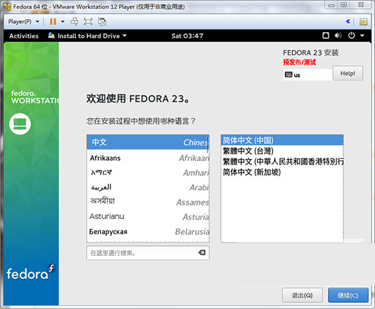Choose 繁體中文 Hong Kong locale
375x309 pixels.
pyautogui.click(x=282, y=162)
